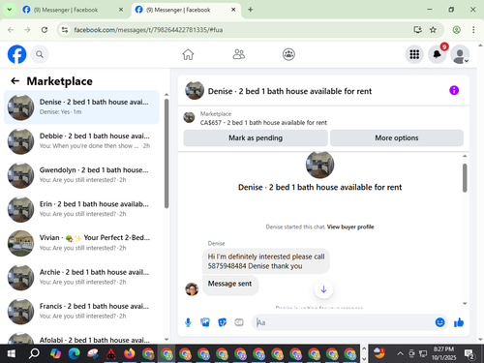Record a voice clip with microphone icon

point(188,322)
